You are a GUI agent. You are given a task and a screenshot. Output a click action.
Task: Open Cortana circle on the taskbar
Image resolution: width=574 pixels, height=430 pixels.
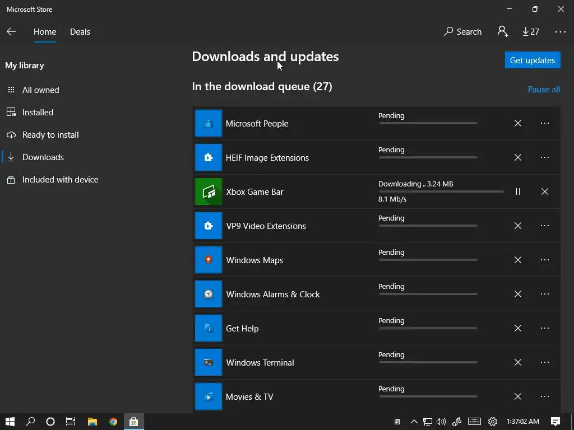[50, 422]
